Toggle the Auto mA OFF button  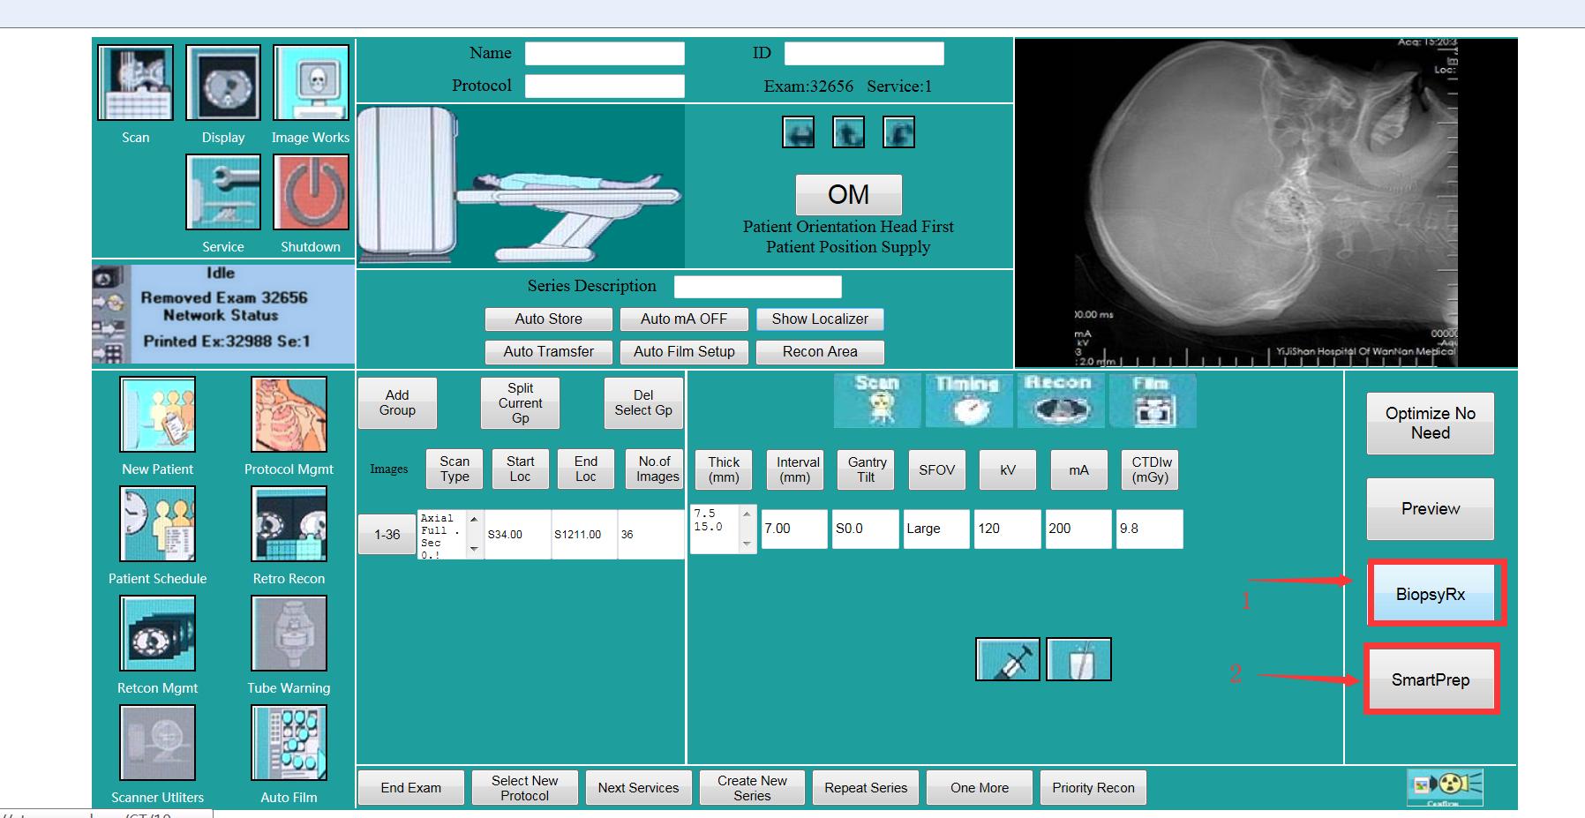click(683, 319)
